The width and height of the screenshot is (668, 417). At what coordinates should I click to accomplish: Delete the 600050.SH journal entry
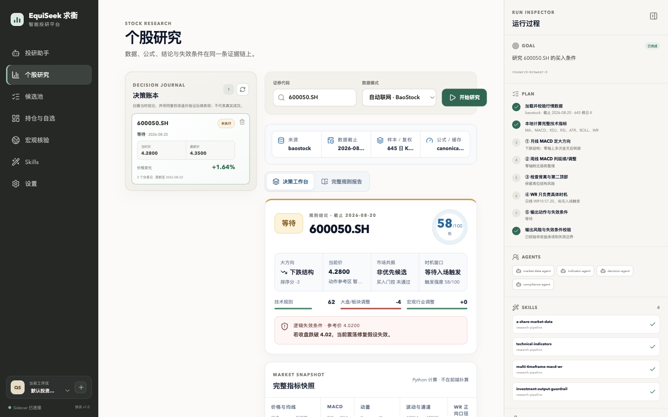[242, 122]
